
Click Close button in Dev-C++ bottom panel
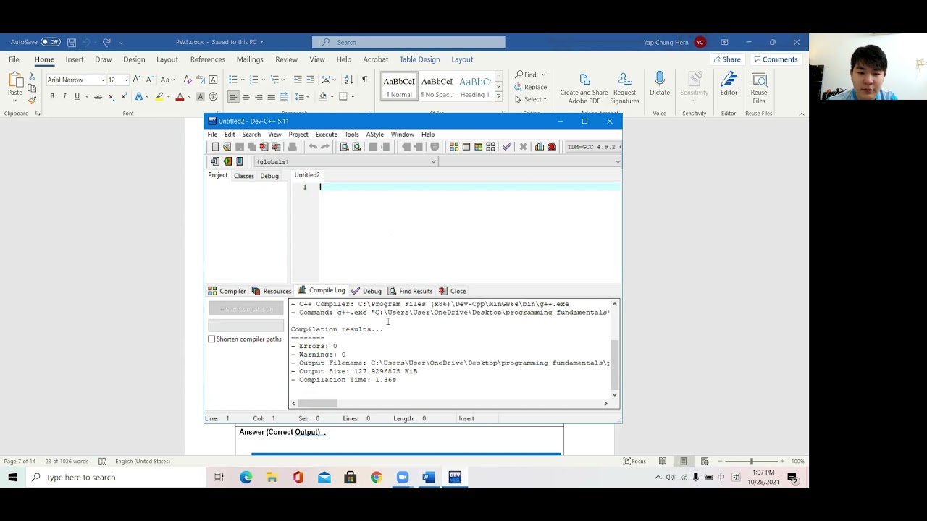pos(453,291)
